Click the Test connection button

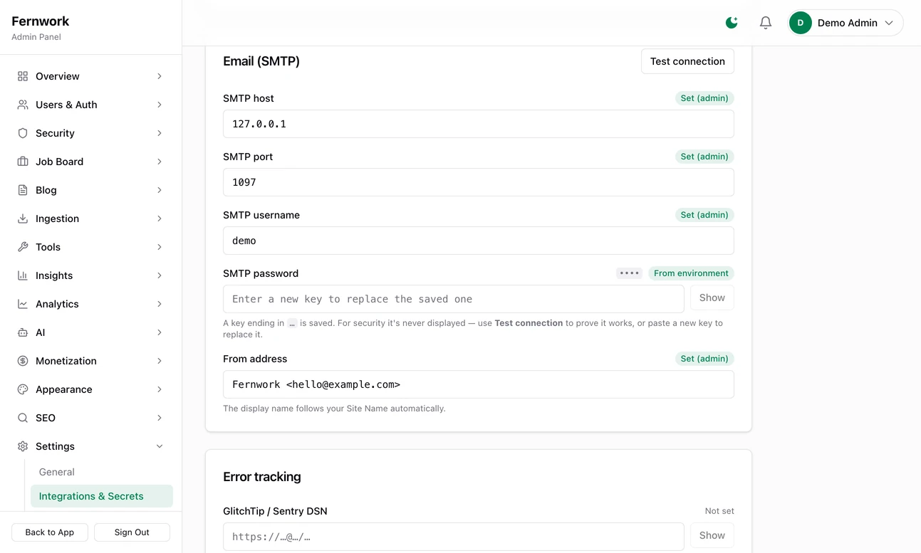pyautogui.click(x=687, y=61)
